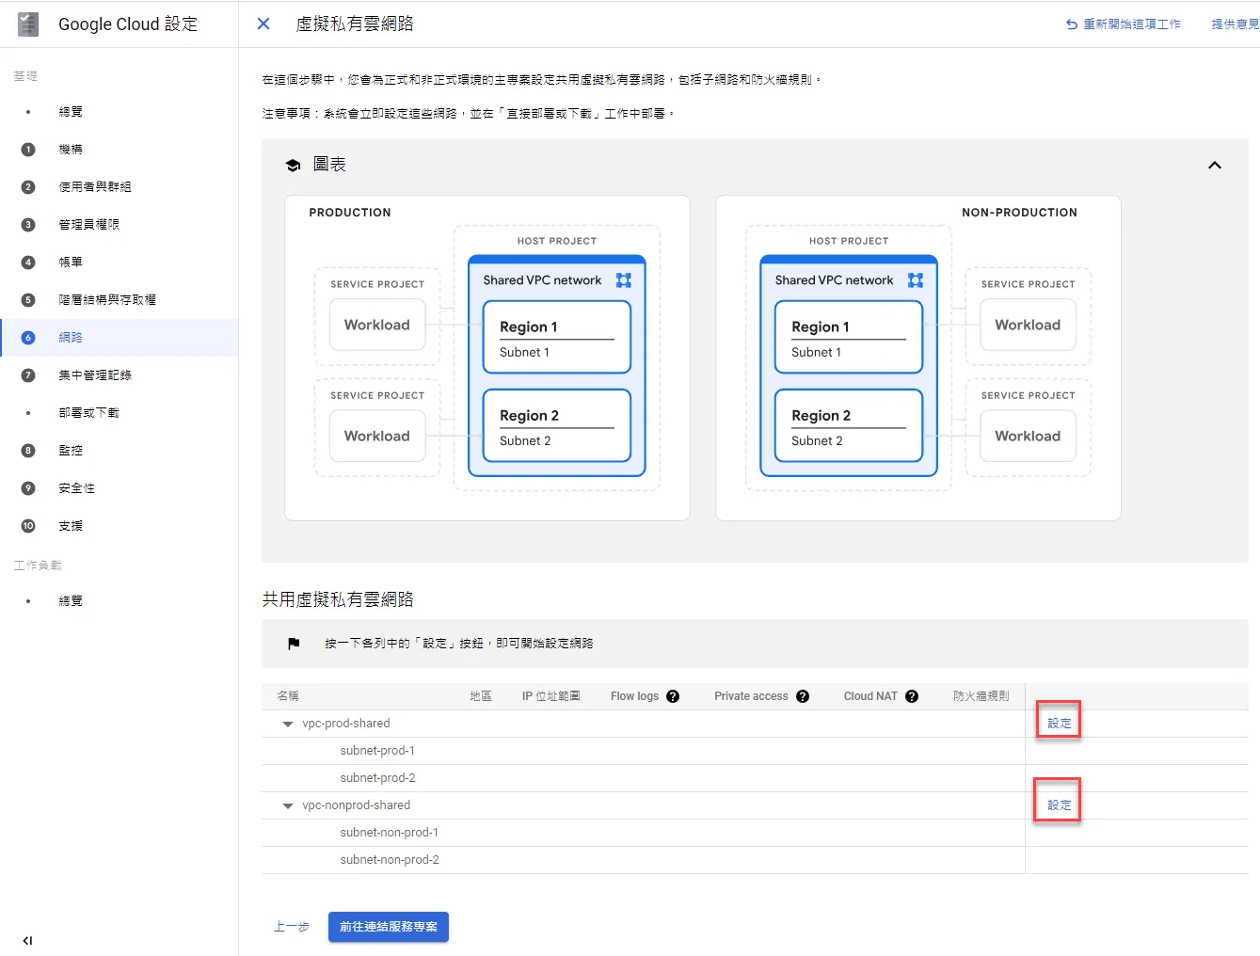The image size is (1260, 956).
Task: Click the vpc-prod-shared name text
Action: click(345, 724)
